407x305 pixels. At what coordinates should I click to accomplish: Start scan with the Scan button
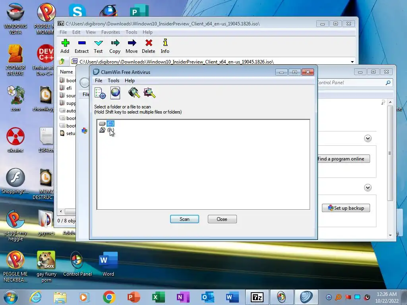tap(184, 219)
